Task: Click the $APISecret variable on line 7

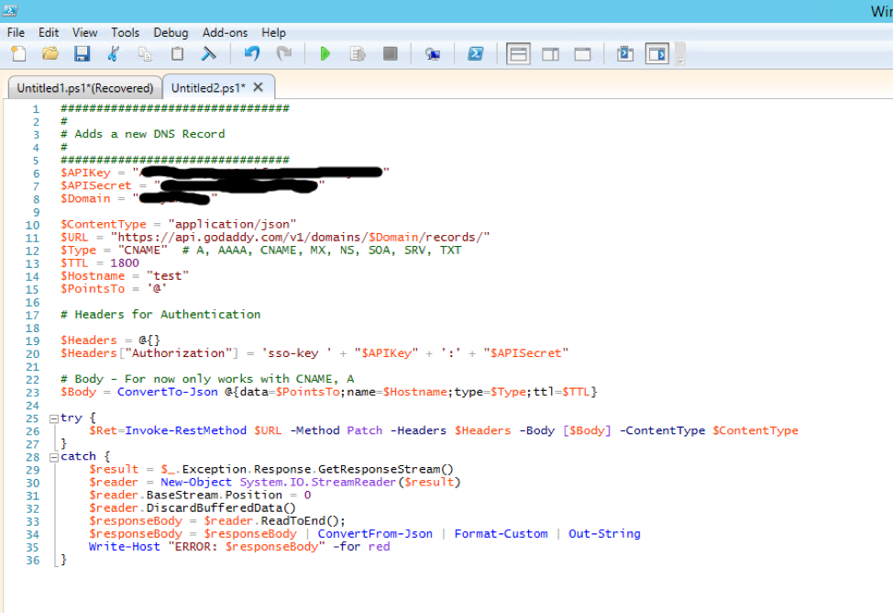Action: (96, 186)
